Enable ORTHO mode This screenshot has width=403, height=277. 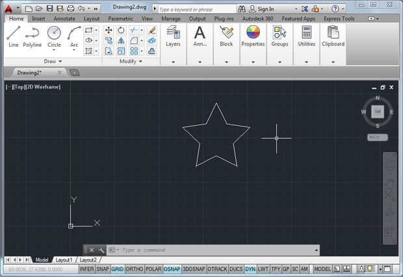point(134,269)
